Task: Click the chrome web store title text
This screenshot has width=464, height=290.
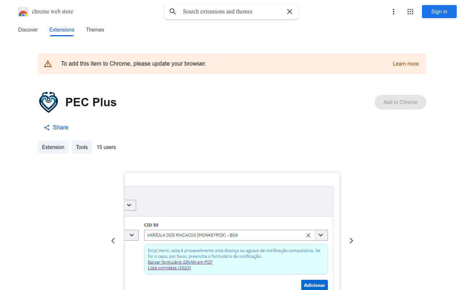Action: click(53, 12)
